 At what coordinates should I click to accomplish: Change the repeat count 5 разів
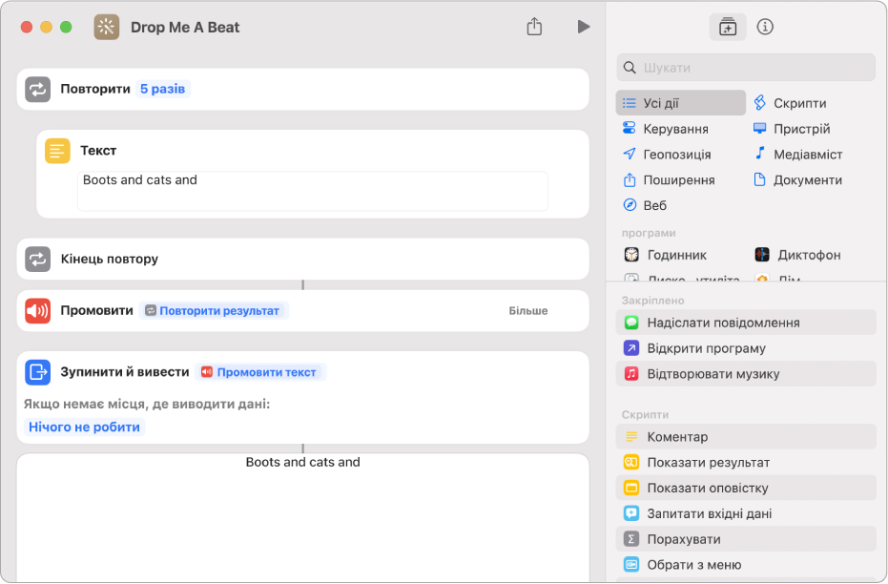pos(162,89)
